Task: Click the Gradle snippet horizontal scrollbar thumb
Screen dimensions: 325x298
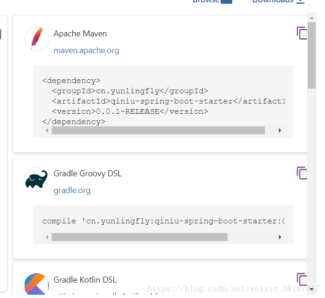Action: [x=139, y=237]
